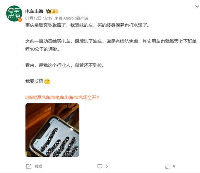Like the post with thumbs-up icon
This screenshot has width=200, height=173.
point(168,167)
